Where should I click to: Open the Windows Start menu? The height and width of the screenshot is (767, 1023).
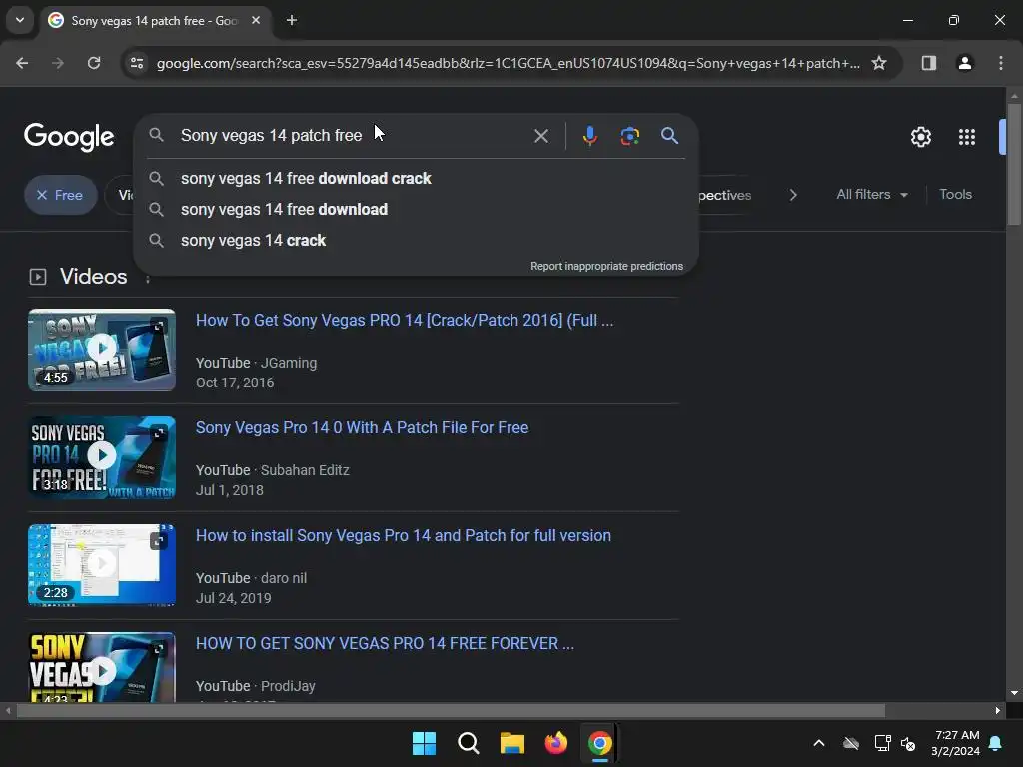pos(424,743)
